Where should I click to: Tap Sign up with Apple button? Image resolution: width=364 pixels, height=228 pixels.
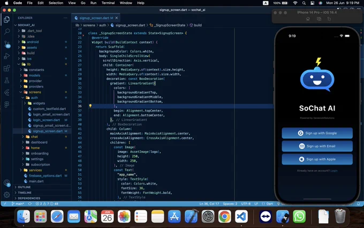[x=317, y=159]
